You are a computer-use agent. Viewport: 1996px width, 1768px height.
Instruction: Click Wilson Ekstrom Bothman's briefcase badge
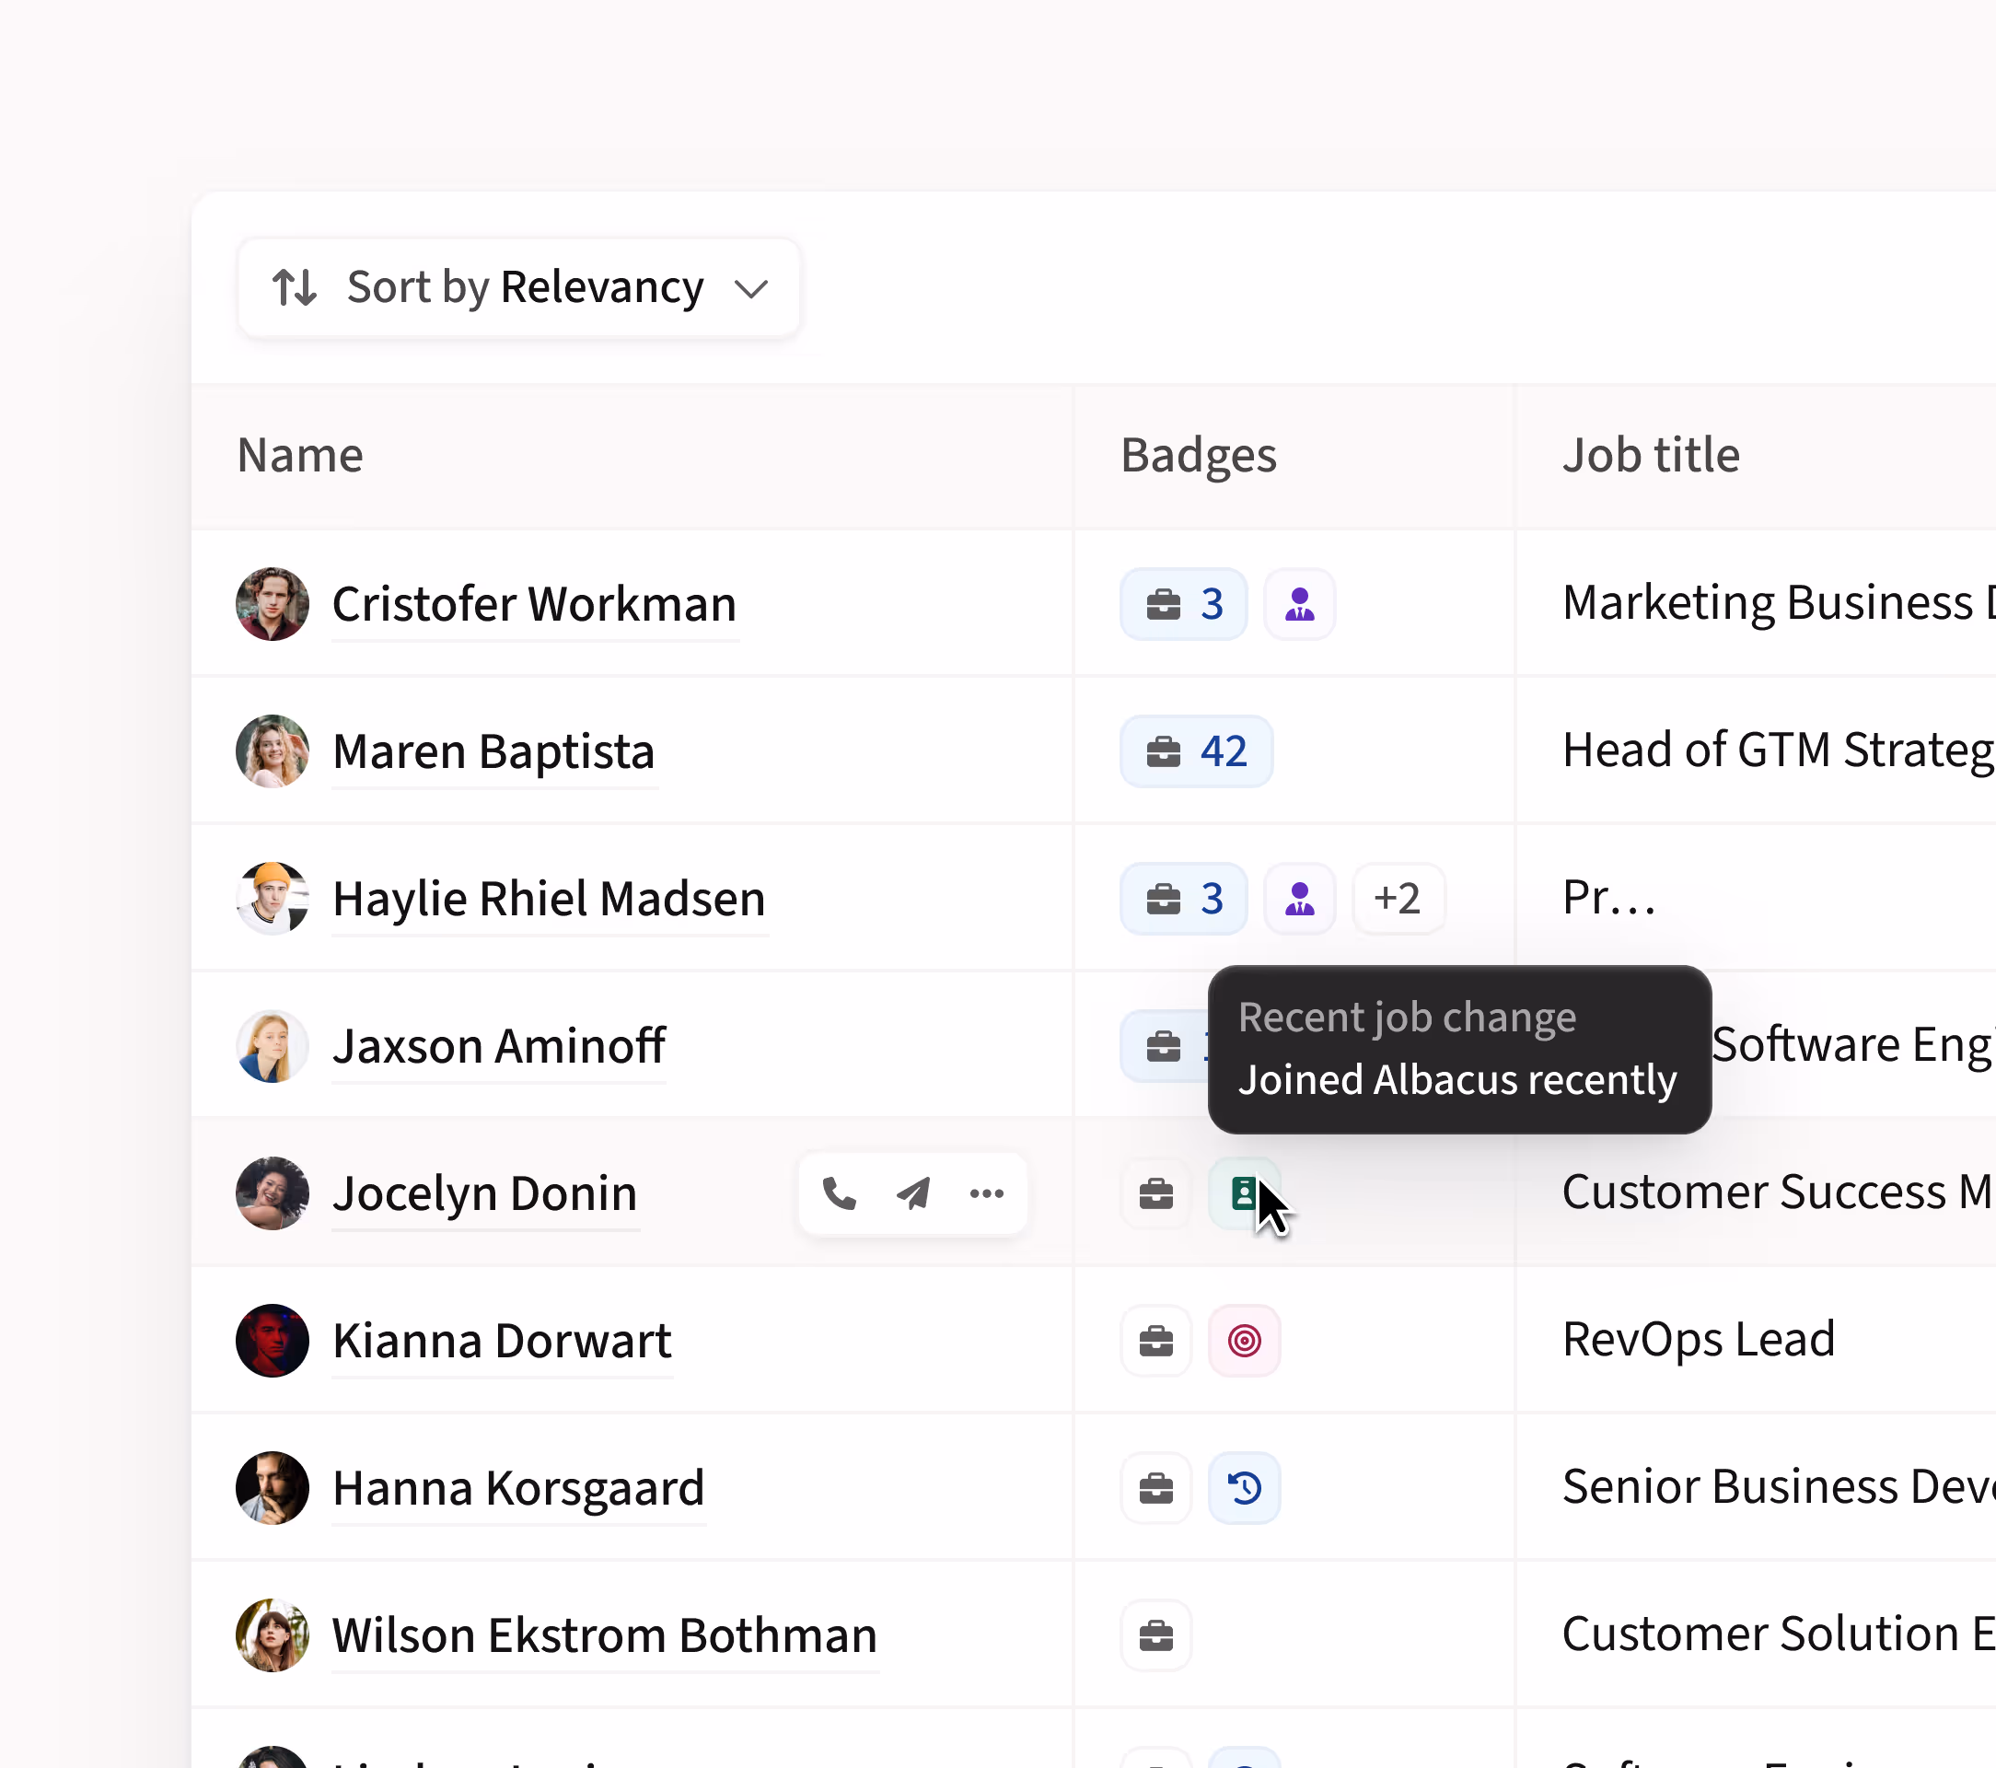coord(1155,1635)
